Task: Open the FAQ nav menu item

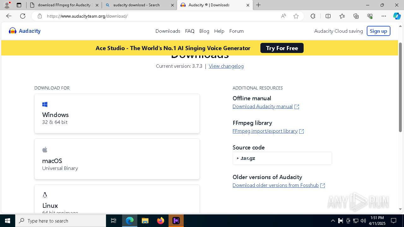Action: click(x=190, y=31)
